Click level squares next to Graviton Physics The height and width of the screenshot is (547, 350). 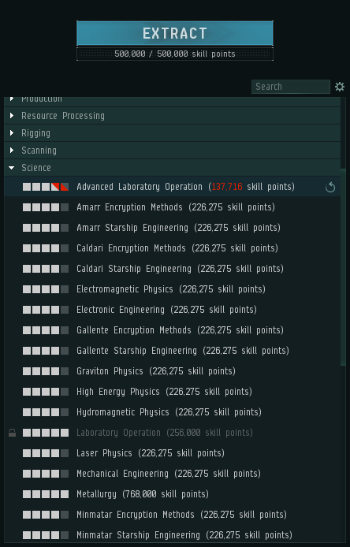46,371
